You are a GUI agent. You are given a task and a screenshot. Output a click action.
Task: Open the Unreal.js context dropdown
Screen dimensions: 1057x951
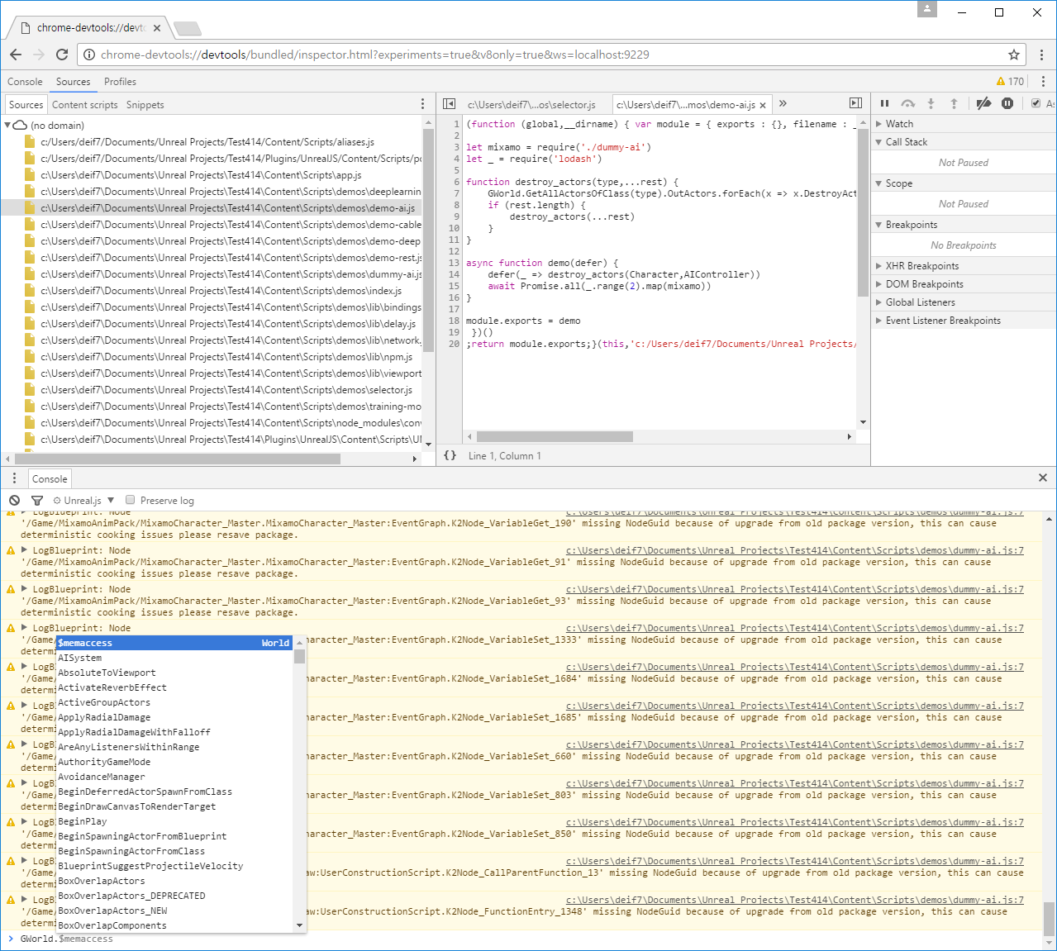coord(83,501)
